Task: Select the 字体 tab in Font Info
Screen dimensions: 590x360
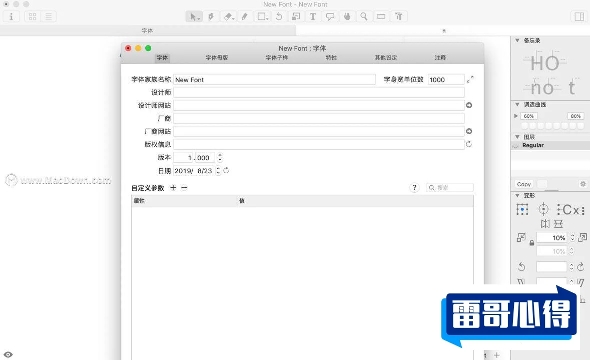Action: tap(162, 58)
